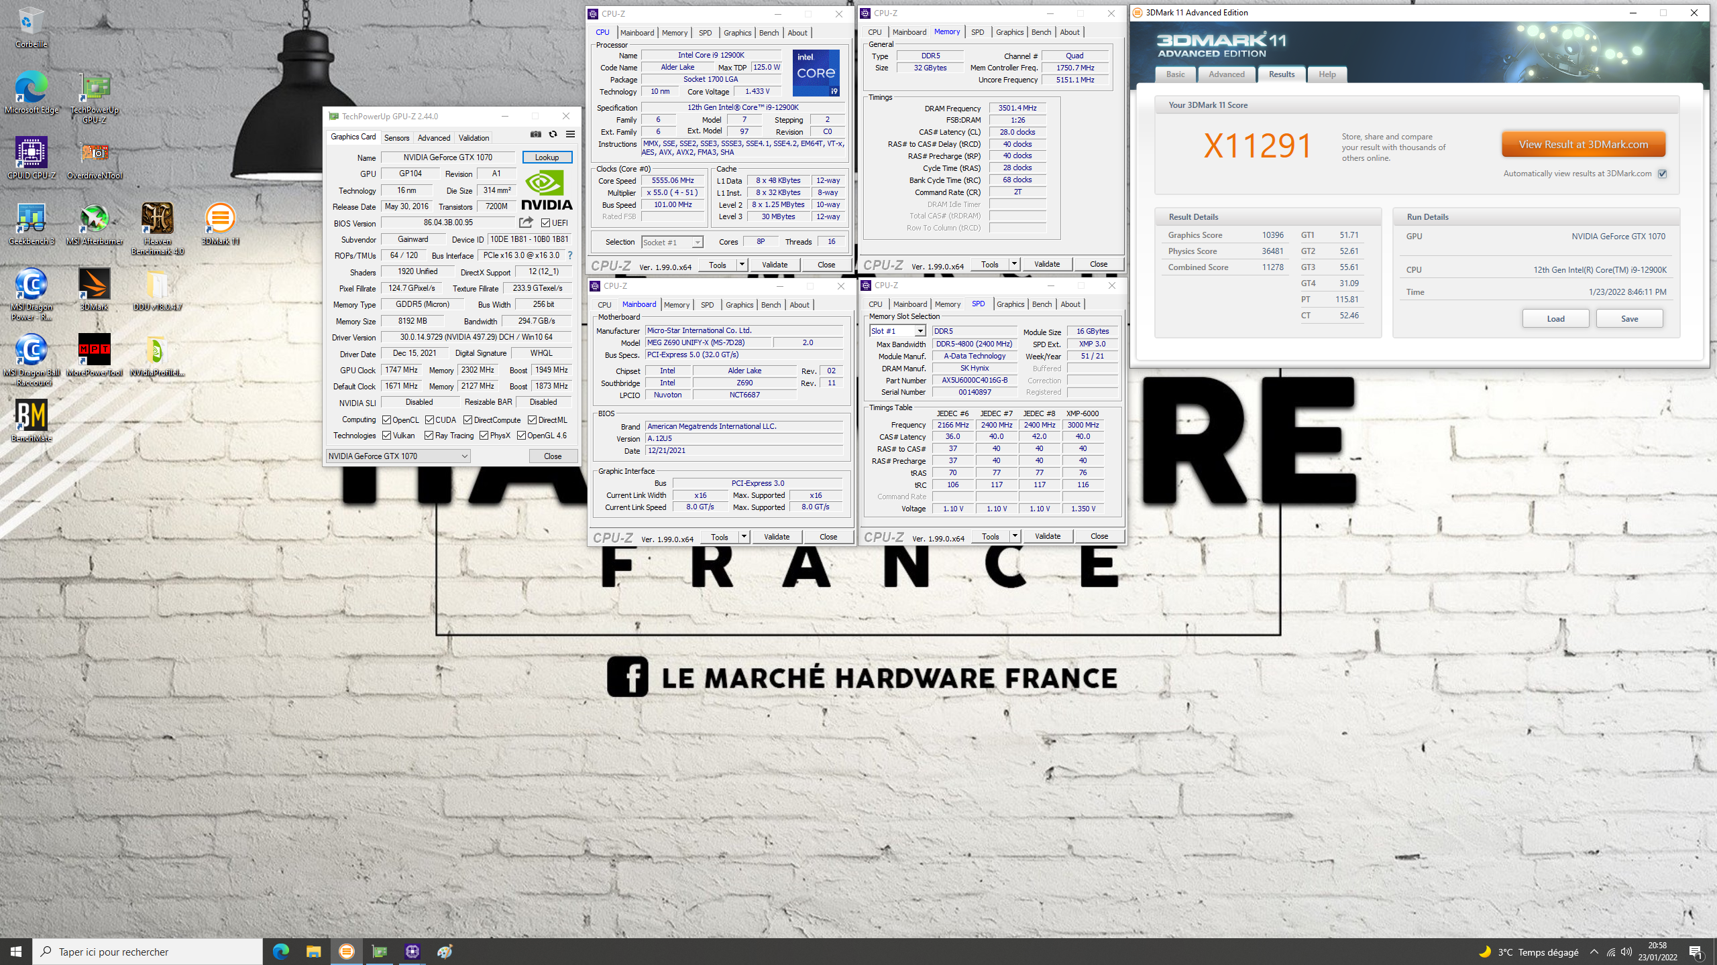Toggle PhysX checkbox
This screenshot has width=1717, height=965.
click(484, 436)
